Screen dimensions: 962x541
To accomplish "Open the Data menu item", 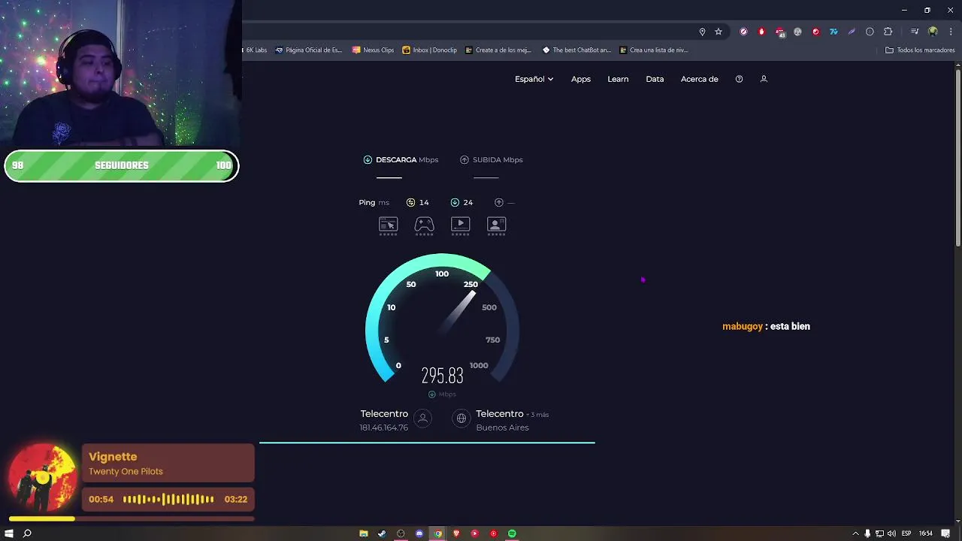I will click(x=655, y=79).
